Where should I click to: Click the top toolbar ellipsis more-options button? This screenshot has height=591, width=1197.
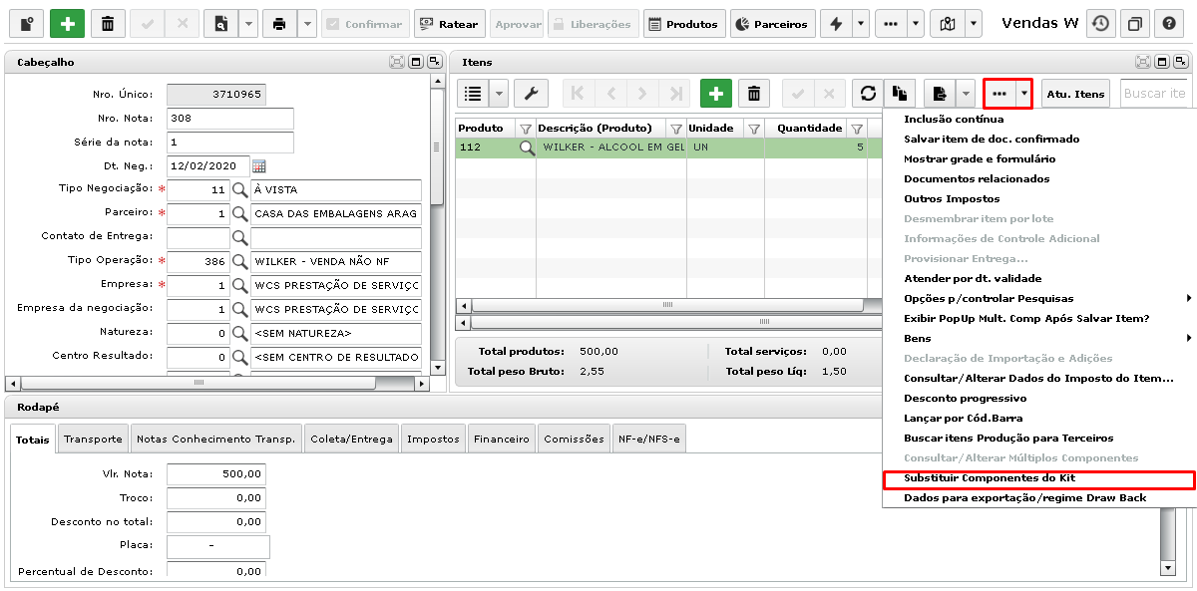[892, 24]
